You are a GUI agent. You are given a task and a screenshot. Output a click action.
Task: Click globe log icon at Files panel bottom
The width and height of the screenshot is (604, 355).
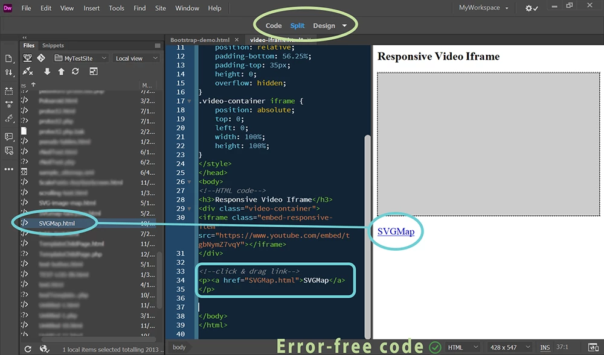(x=44, y=348)
